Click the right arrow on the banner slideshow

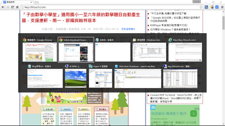106,94
